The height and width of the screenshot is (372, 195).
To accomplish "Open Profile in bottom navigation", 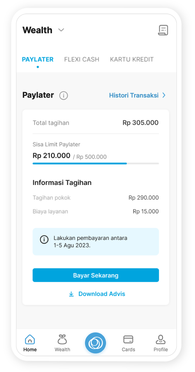I will point(161,343).
